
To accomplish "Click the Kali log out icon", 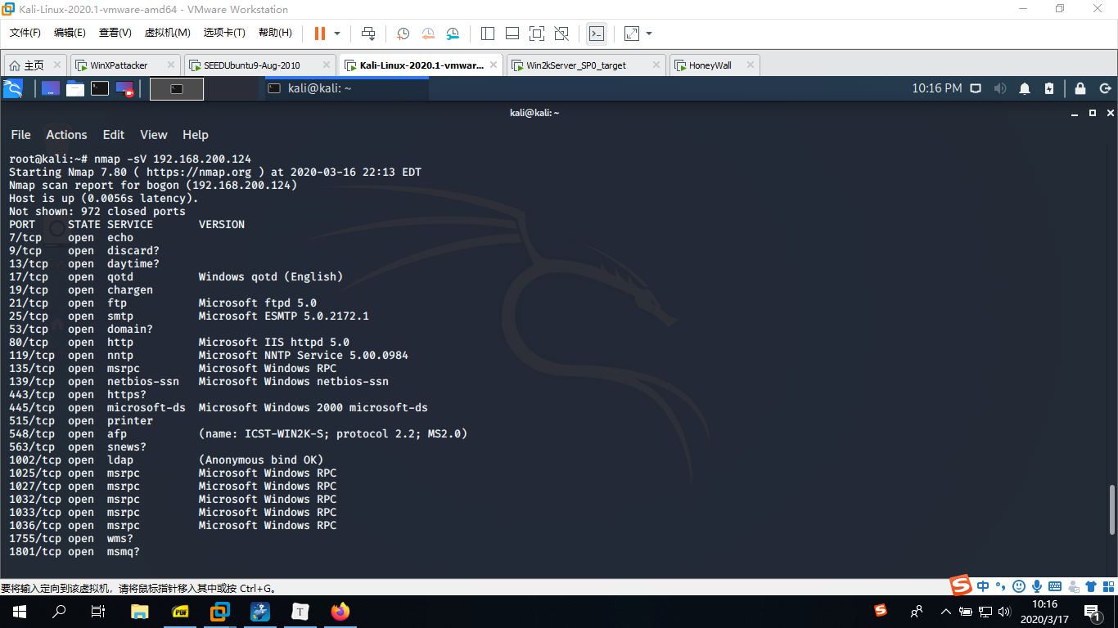I will click(x=1105, y=88).
